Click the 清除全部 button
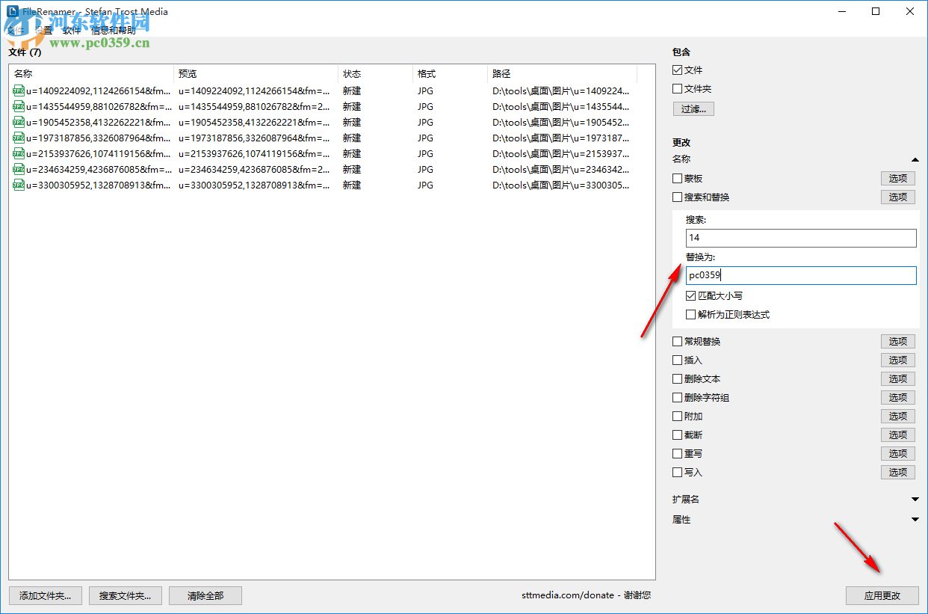The width and height of the screenshot is (928, 614). tap(205, 595)
